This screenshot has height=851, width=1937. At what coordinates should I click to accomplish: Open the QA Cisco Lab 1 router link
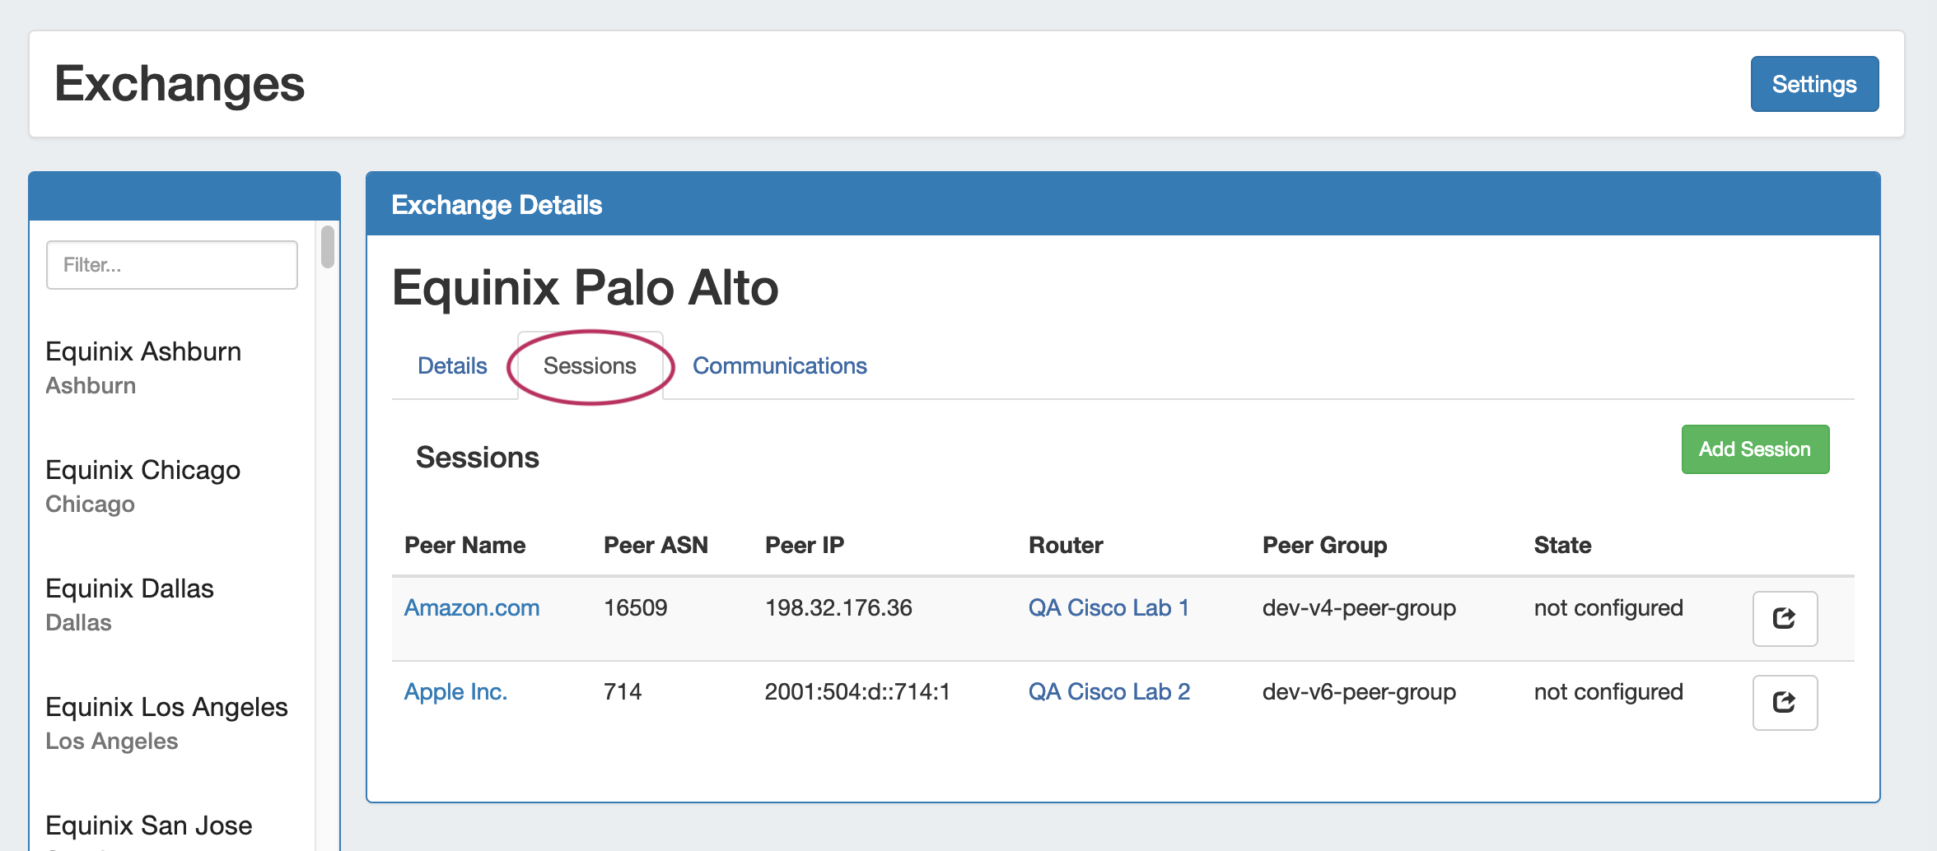1109,607
